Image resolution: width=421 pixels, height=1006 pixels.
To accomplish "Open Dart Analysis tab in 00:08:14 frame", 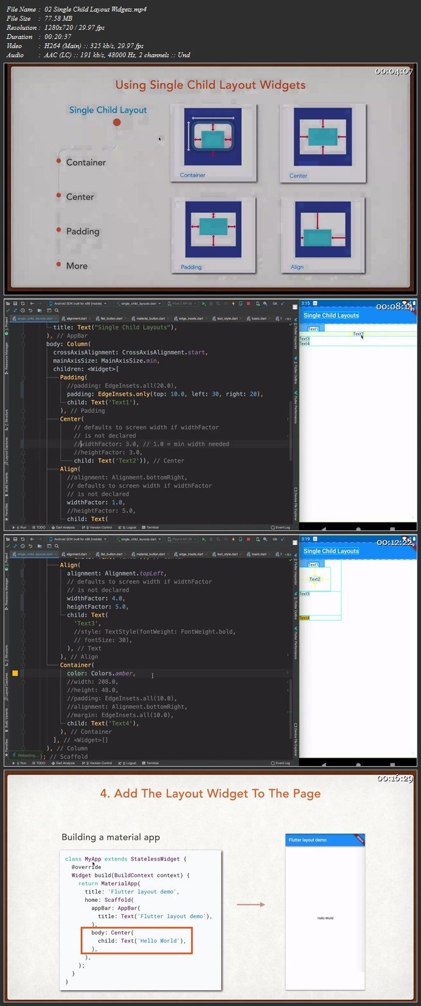I will tap(63, 527).
